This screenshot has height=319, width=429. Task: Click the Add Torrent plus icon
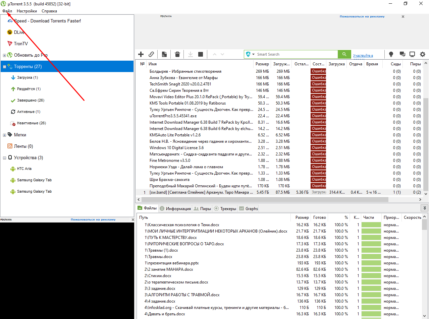click(x=141, y=54)
